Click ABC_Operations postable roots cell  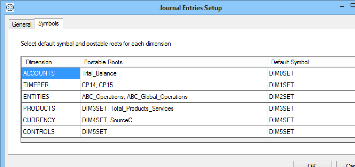click(x=173, y=97)
